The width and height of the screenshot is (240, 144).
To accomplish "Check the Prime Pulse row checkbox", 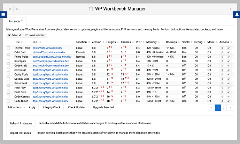I will pyautogui.click(x=9, y=57).
